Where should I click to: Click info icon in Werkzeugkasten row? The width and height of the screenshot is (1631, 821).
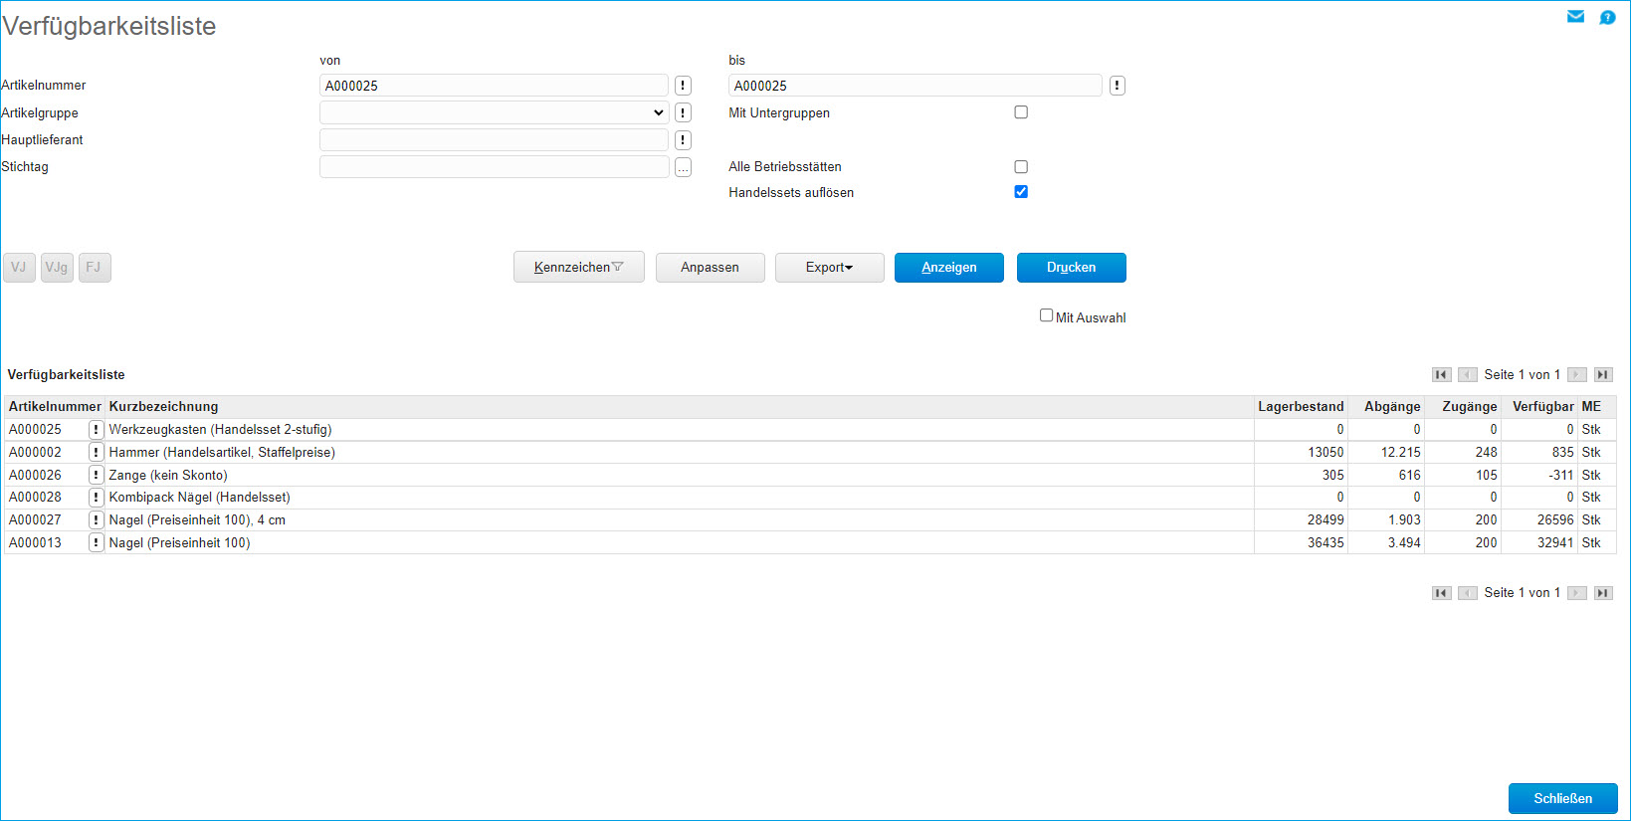(x=96, y=430)
